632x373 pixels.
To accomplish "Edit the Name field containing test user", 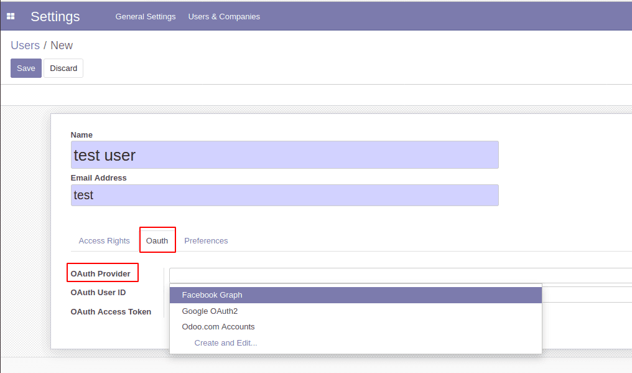I will click(284, 154).
